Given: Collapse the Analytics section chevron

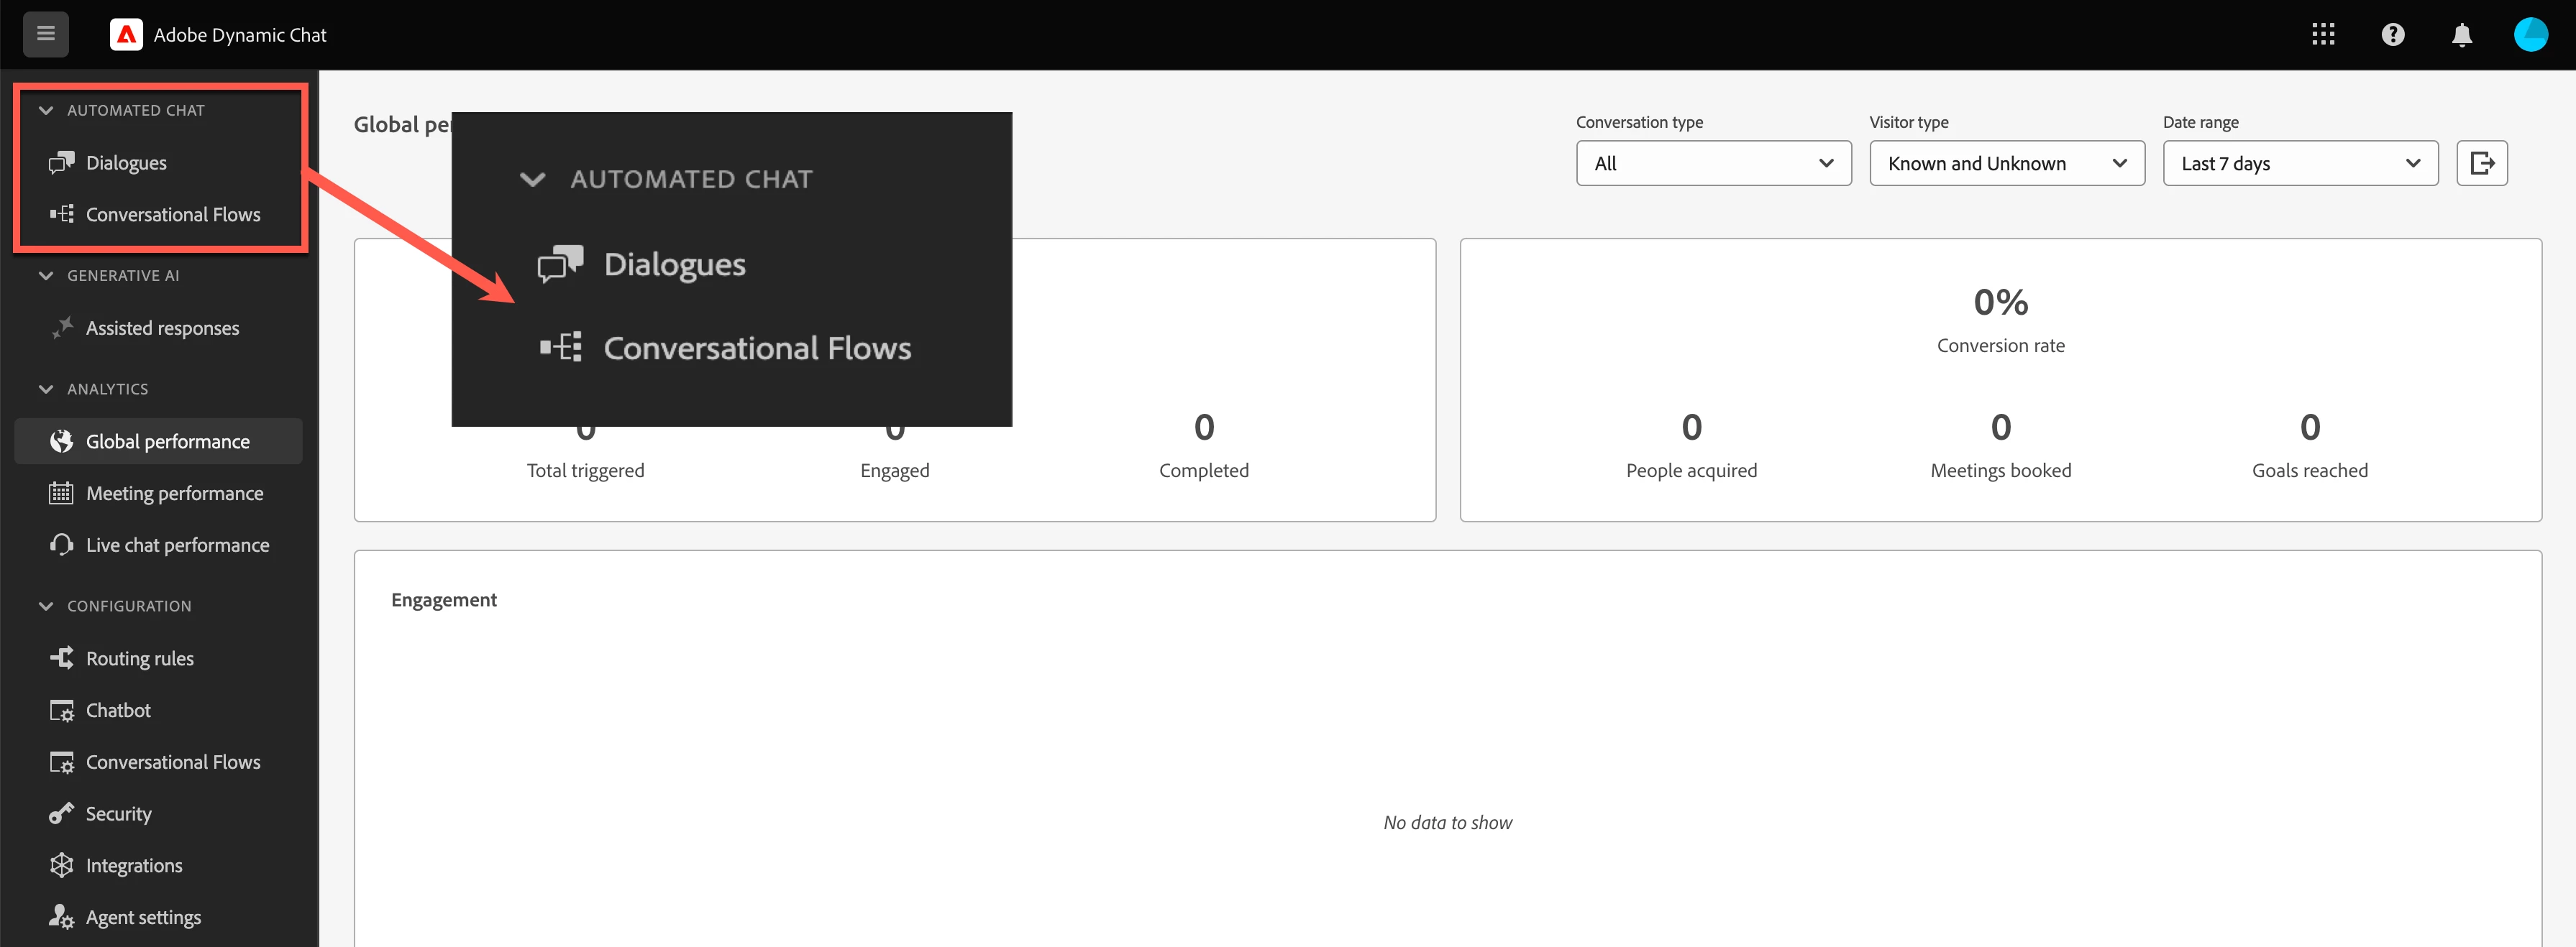Looking at the screenshot, I should [46, 389].
